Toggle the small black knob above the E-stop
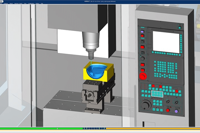This screenshot has width=200, height=133. coord(143,59)
